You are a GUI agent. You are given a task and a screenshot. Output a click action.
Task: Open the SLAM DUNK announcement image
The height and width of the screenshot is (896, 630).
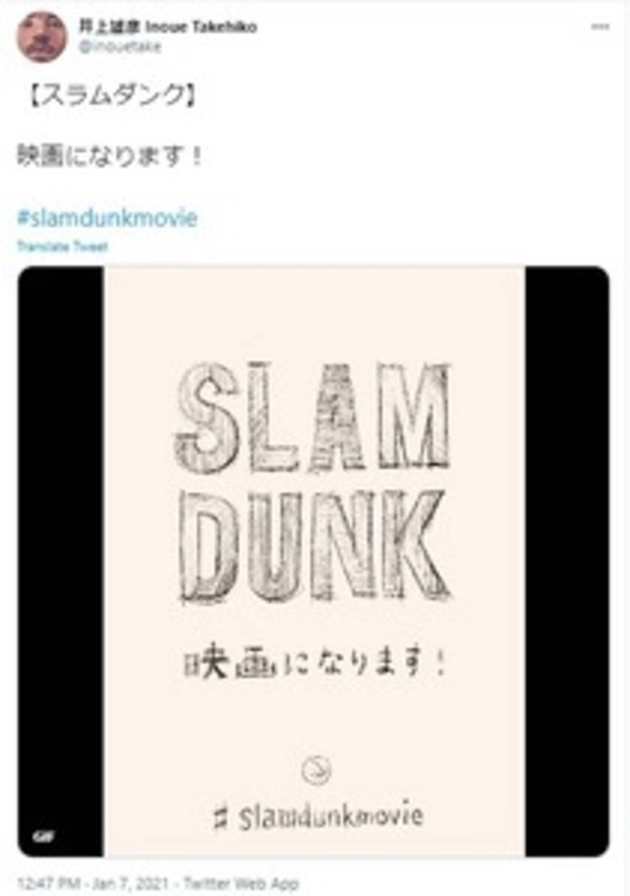(314, 562)
